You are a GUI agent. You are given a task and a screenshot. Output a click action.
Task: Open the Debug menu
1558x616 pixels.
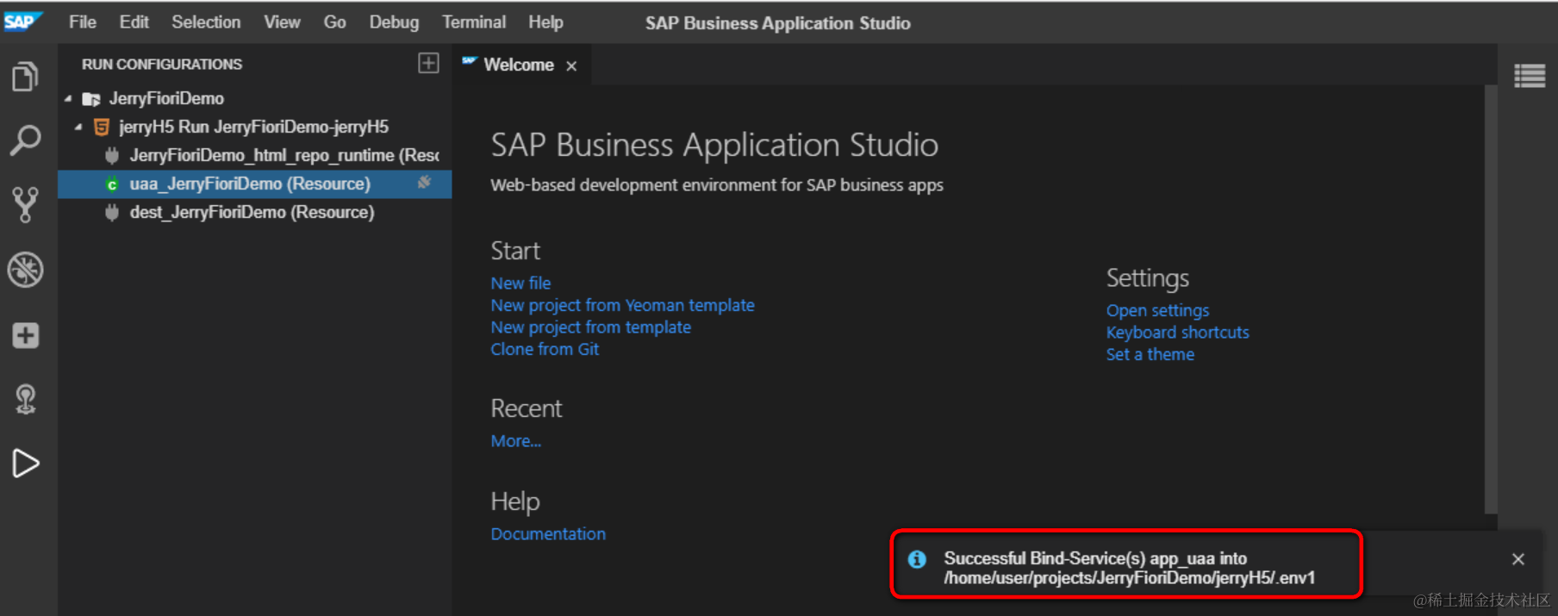point(394,22)
